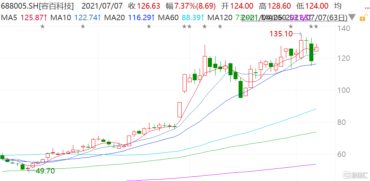Click the rightmost star event marker

click(x=316, y=26)
